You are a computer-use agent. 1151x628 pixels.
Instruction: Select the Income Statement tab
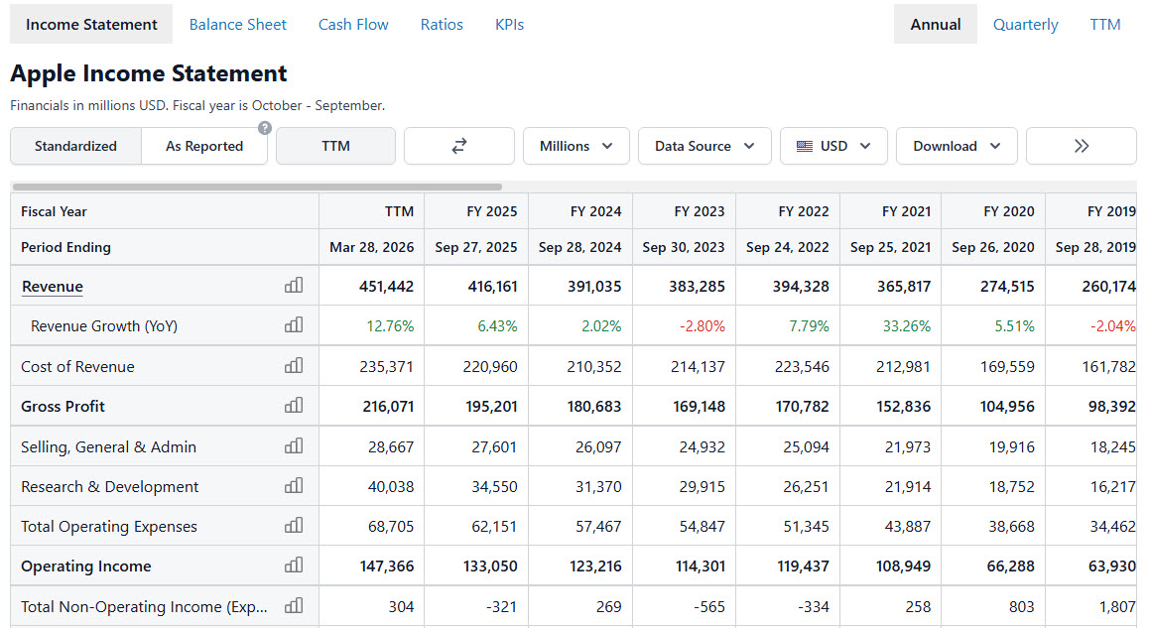(91, 24)
